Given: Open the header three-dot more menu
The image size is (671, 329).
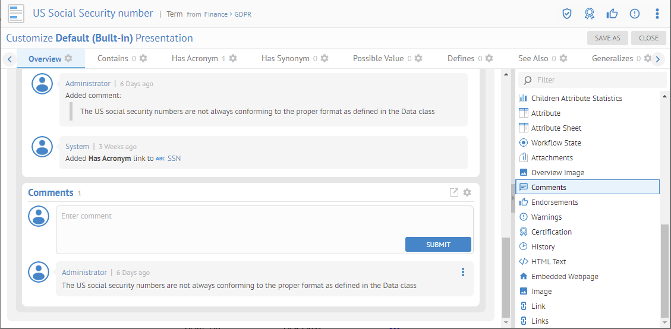Looking at the screenshot, I should tap(657, 14).
